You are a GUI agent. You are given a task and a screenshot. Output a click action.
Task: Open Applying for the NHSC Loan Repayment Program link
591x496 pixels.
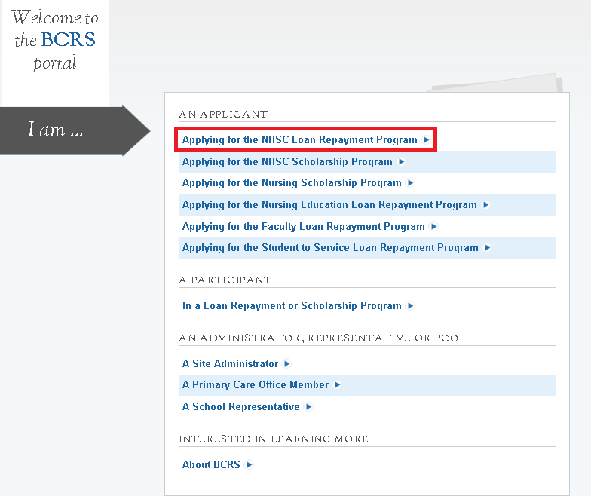[300, 140]
